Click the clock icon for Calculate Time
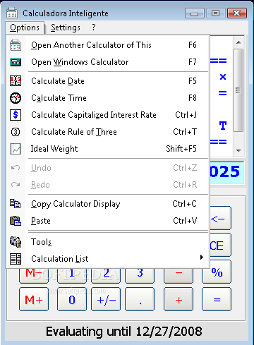This screenshot has height=345, width=254. pos(16,98)
